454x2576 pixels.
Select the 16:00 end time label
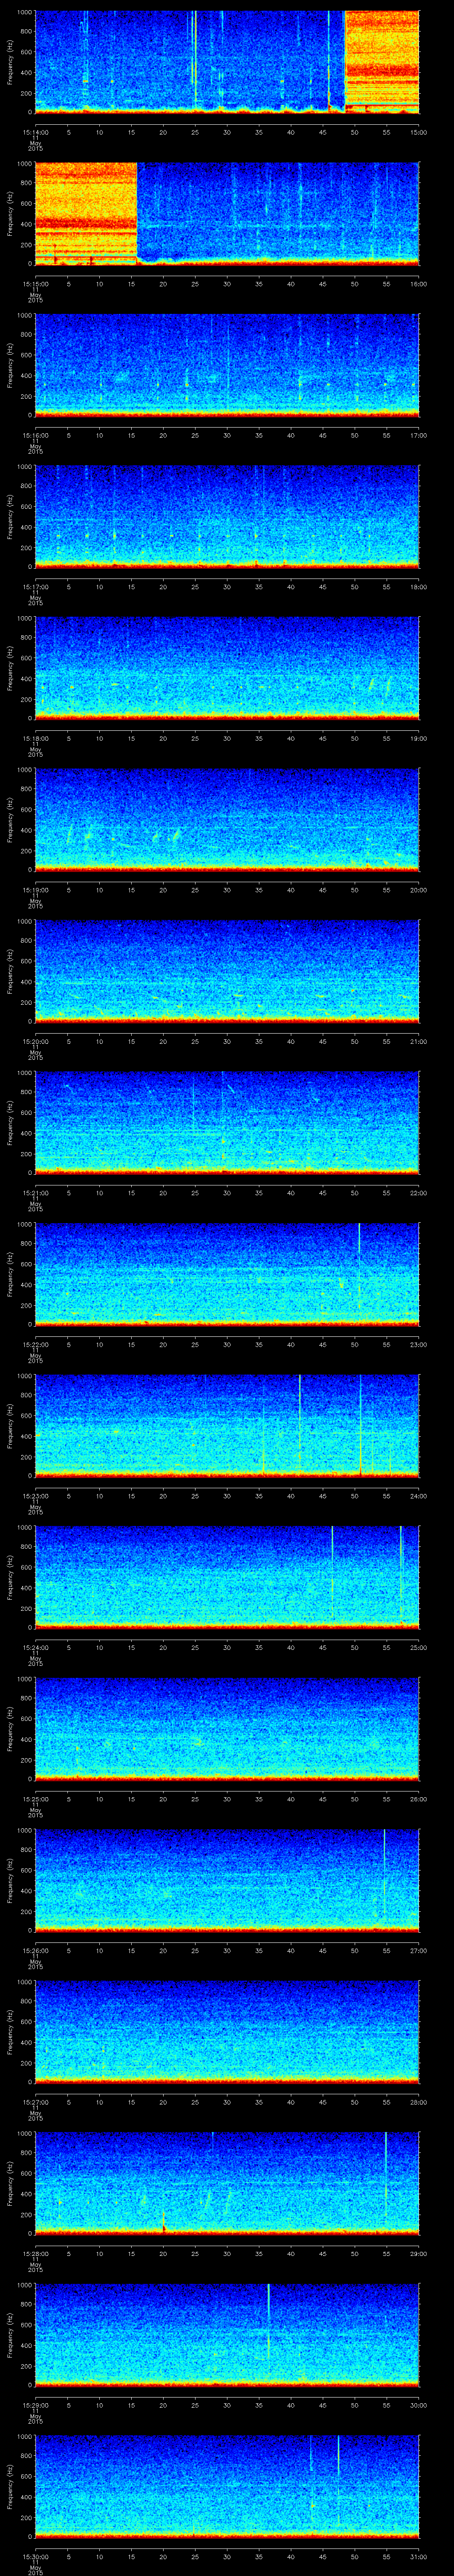[x=418, y=284]
